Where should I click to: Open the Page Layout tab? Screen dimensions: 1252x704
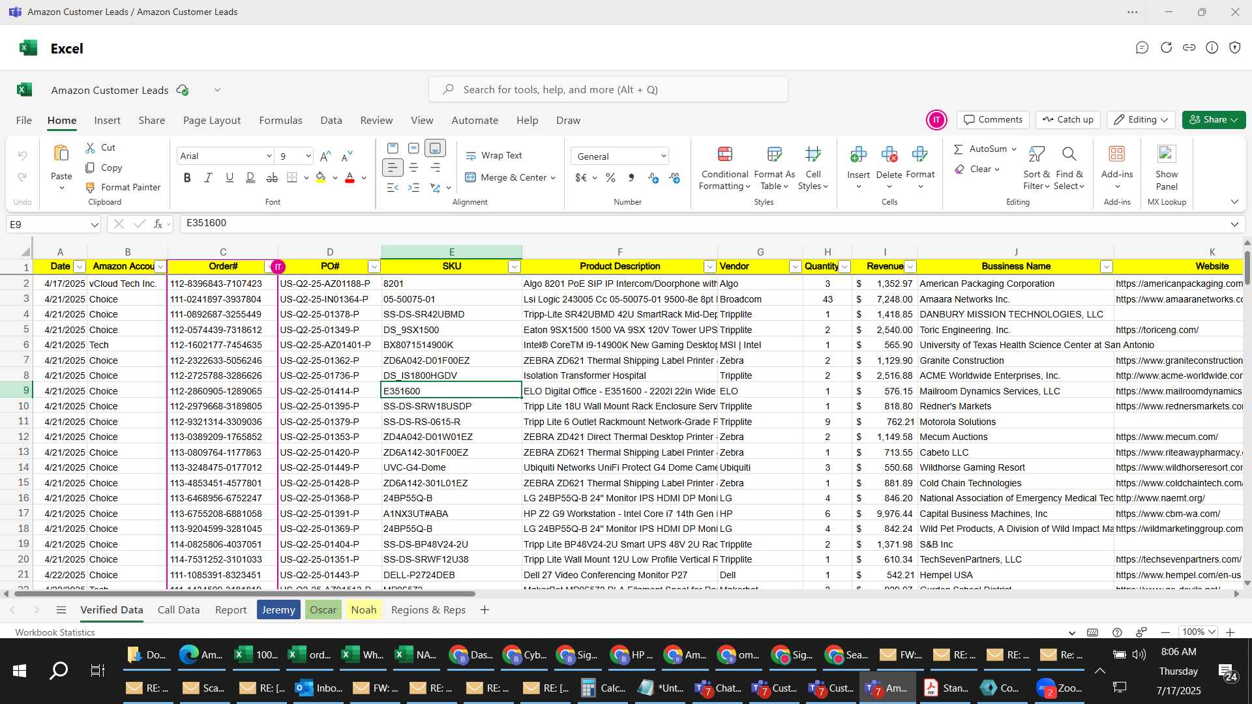tap(212, 121)
